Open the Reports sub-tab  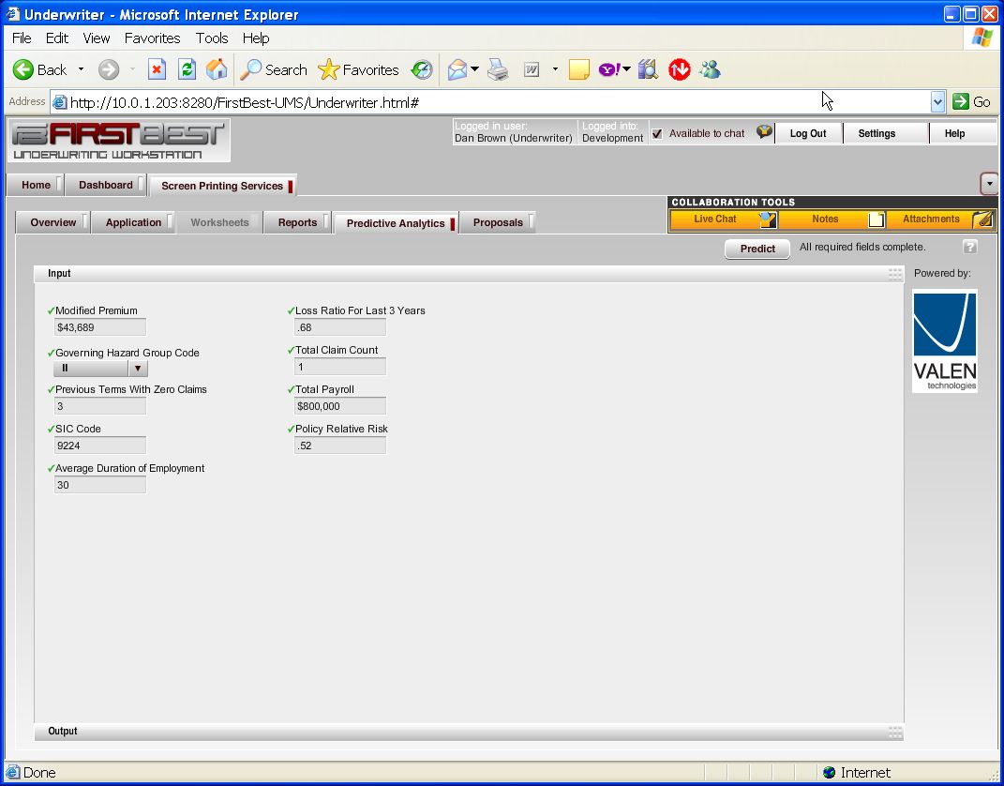tap(298, 222)
